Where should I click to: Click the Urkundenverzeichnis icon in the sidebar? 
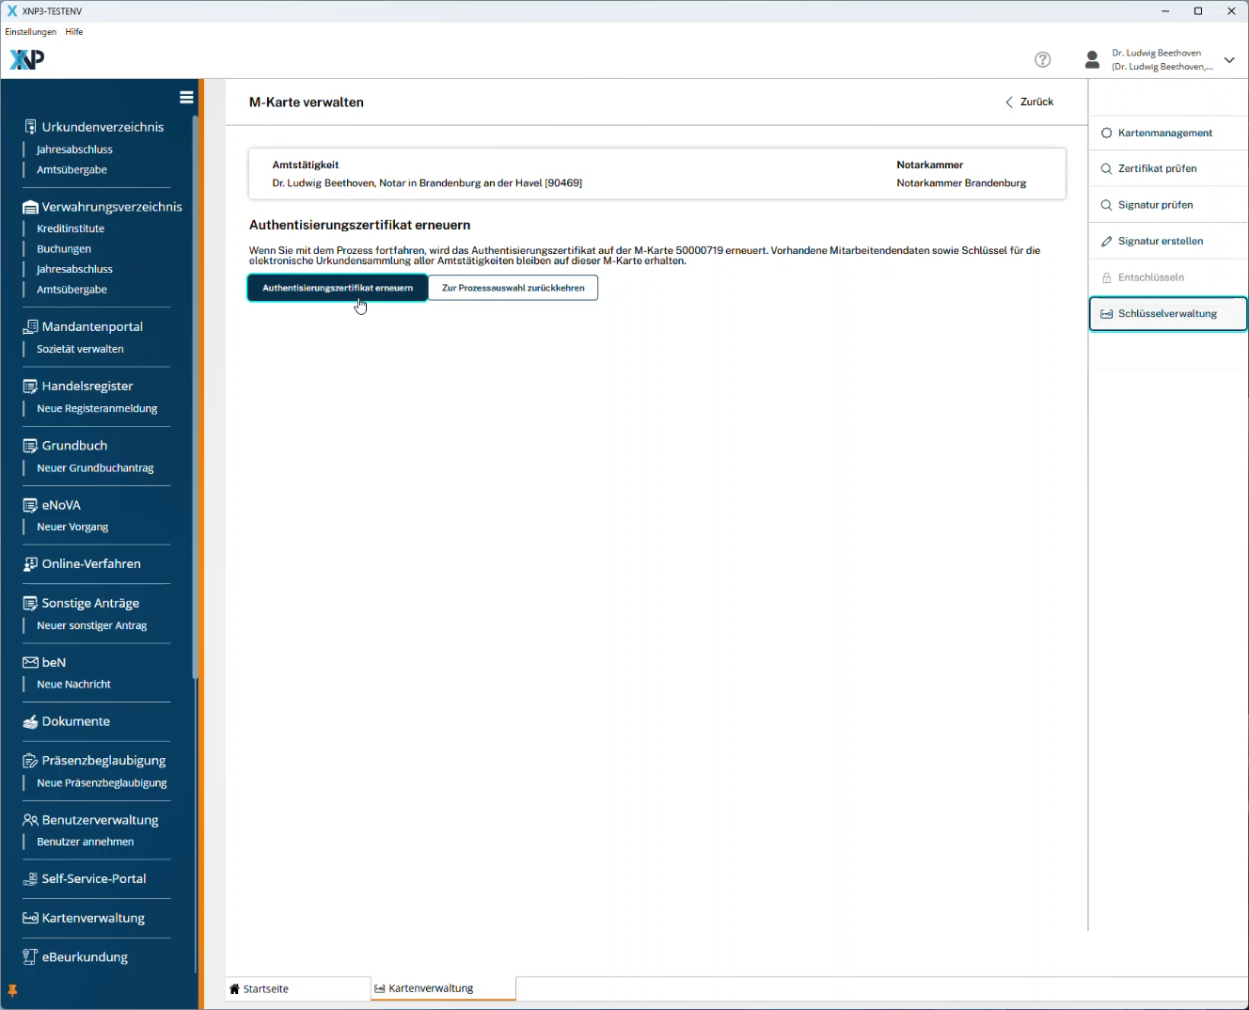(30, 127)
